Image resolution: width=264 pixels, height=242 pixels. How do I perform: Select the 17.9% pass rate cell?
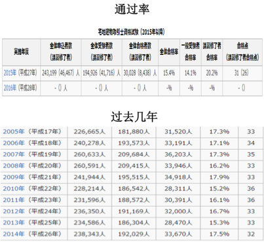click(x=219, y=177)
